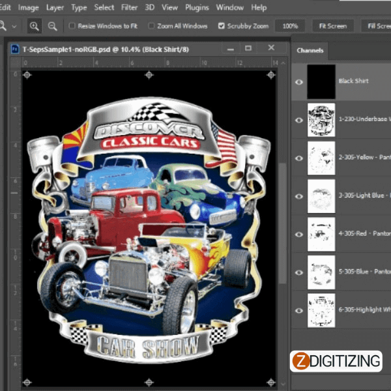The height and width of the screenshot is (391, 391).
Task: Select the Zoom In tool icon
Action: point(35,26)
